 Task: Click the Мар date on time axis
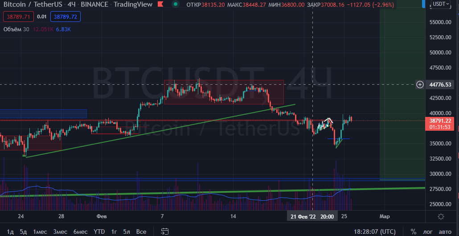click(384, 217)
